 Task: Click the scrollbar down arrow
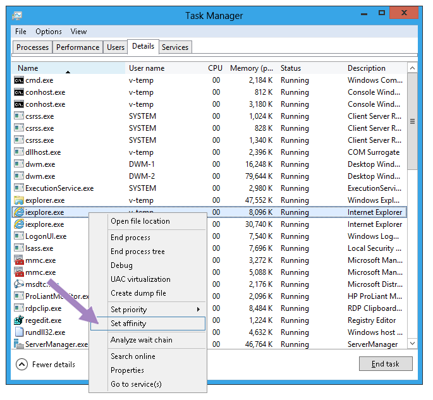412,343
